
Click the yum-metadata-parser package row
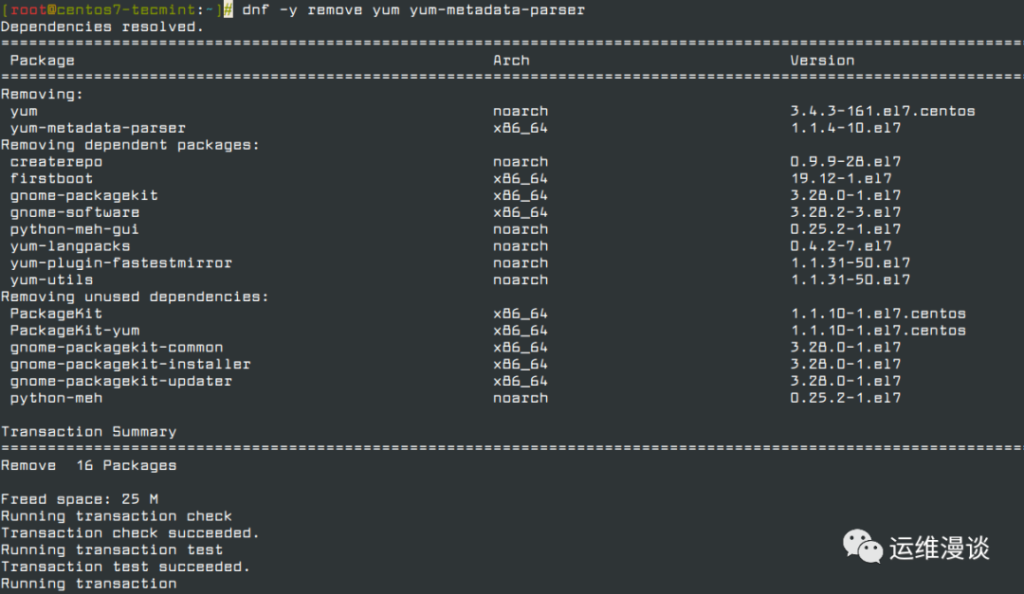98,128
